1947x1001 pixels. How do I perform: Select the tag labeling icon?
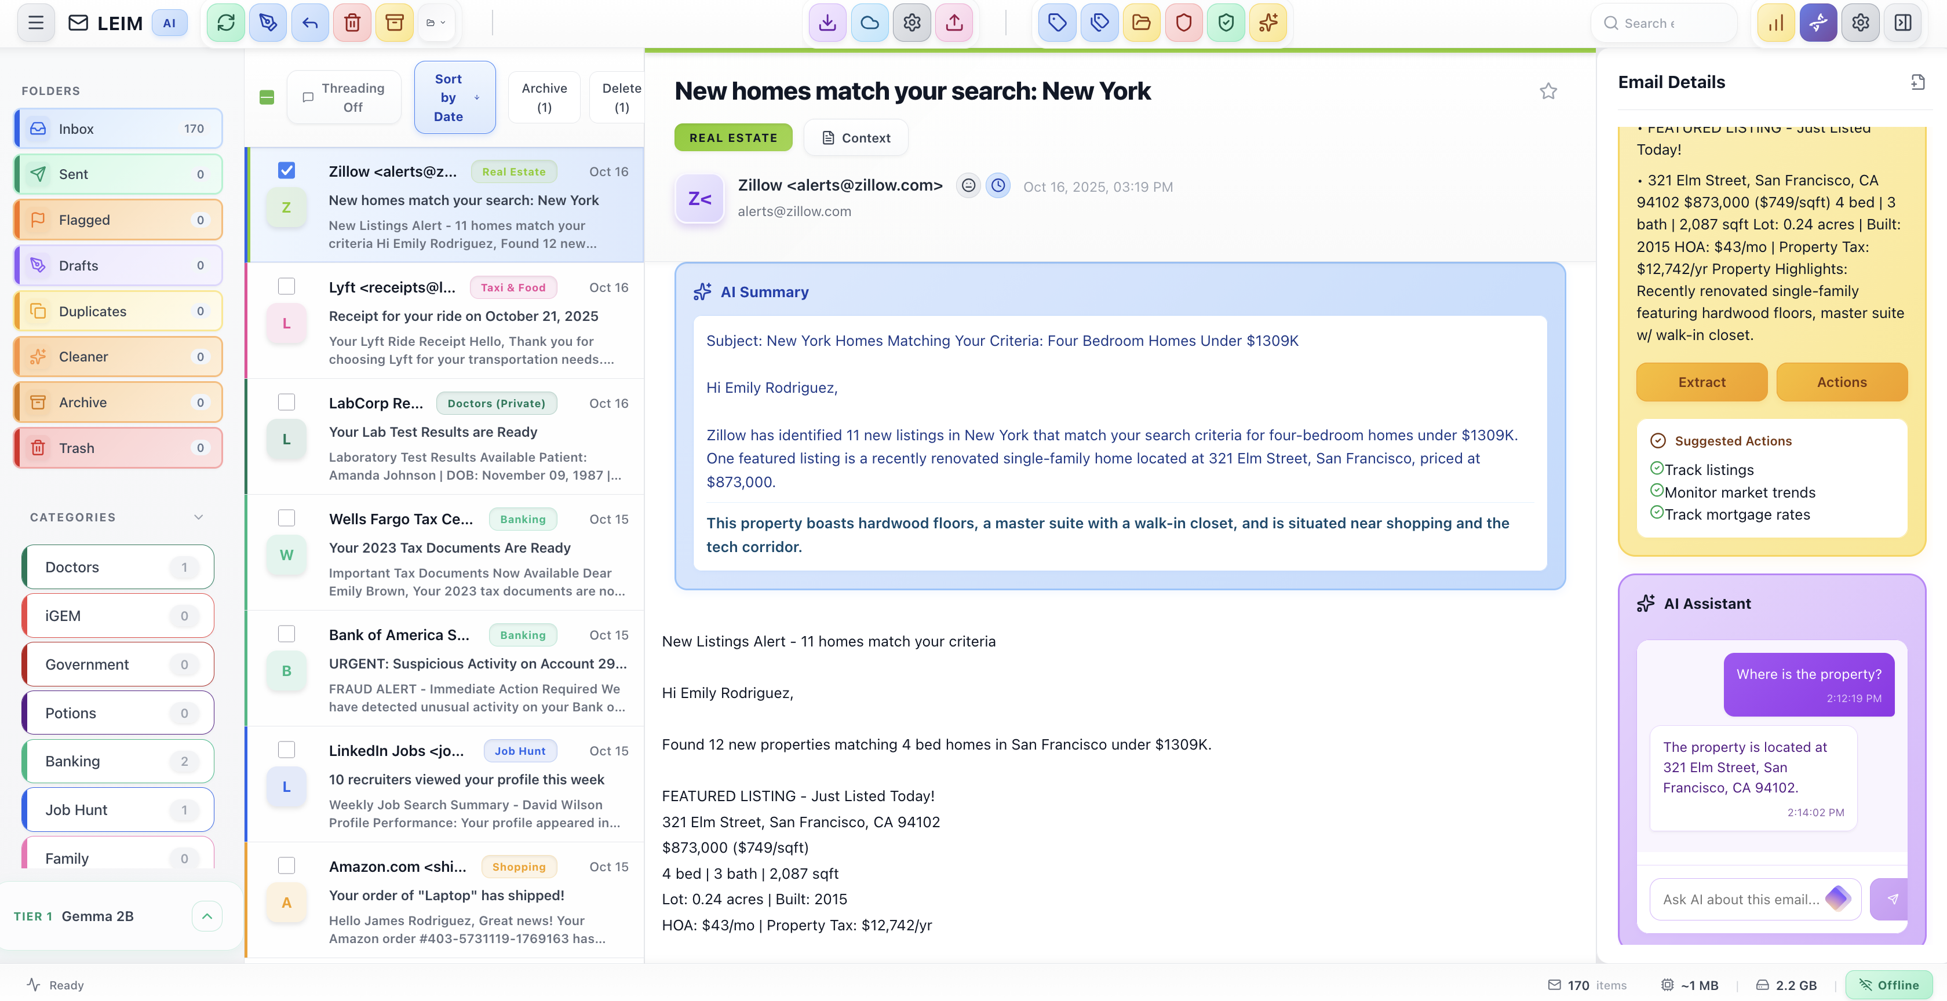(1056, 23)
